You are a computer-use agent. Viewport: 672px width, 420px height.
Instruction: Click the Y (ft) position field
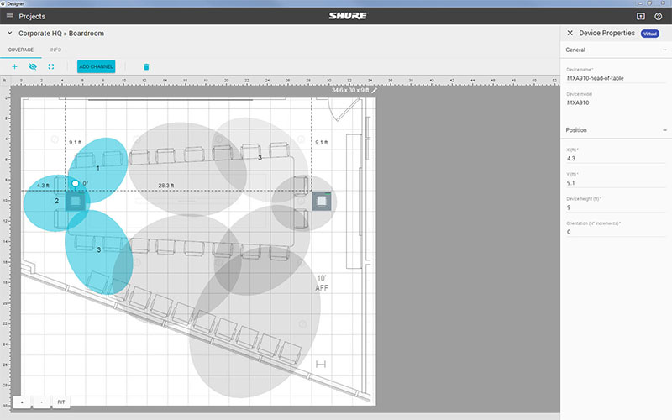coord(616,182)
